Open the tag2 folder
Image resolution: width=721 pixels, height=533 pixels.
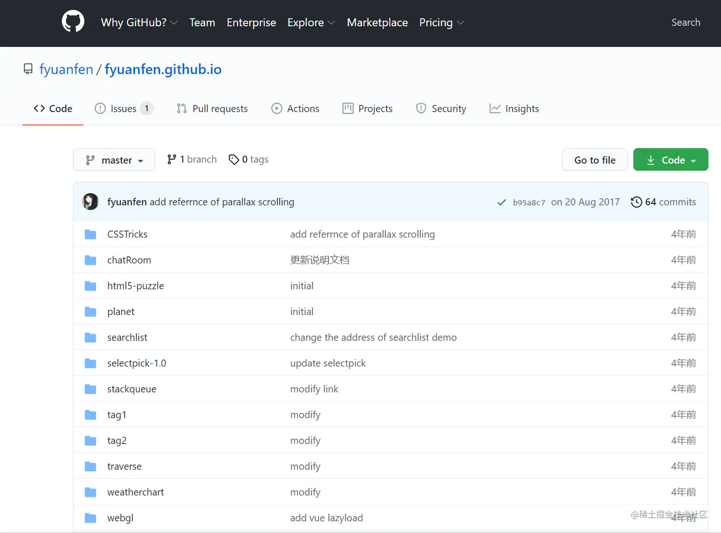click(117, 440)
